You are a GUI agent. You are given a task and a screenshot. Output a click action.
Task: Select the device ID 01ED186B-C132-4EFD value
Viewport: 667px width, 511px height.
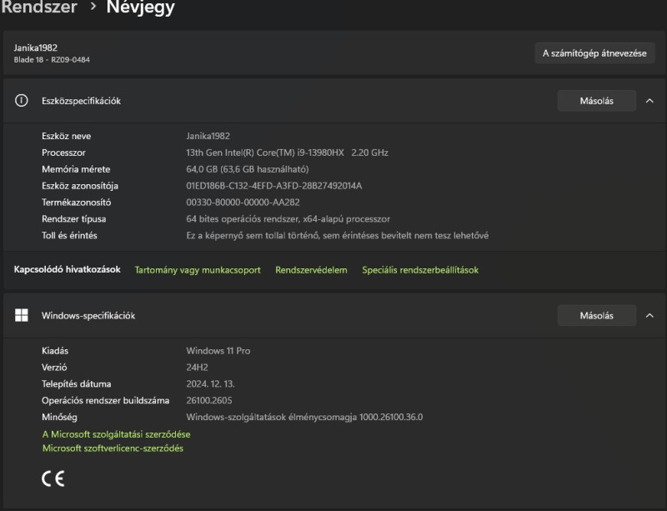[x=274, y=186]
